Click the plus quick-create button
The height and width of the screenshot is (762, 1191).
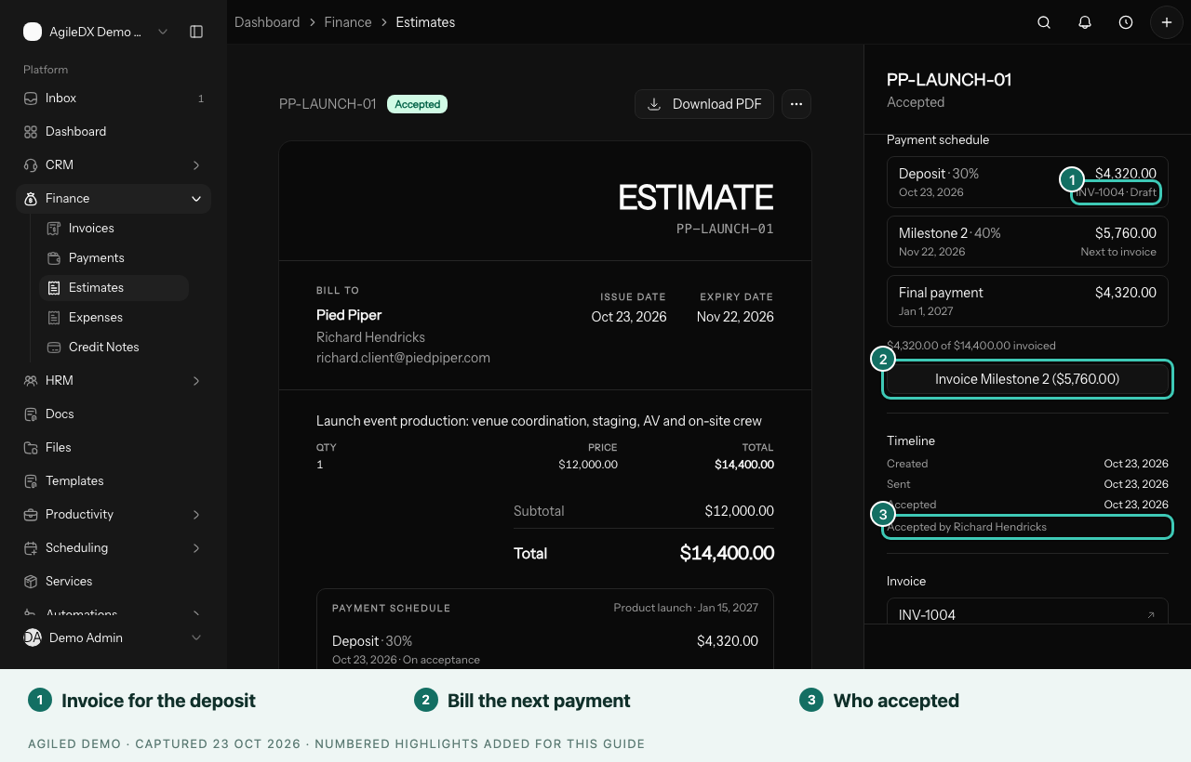pyautogui.click(x=1167, y=22)
